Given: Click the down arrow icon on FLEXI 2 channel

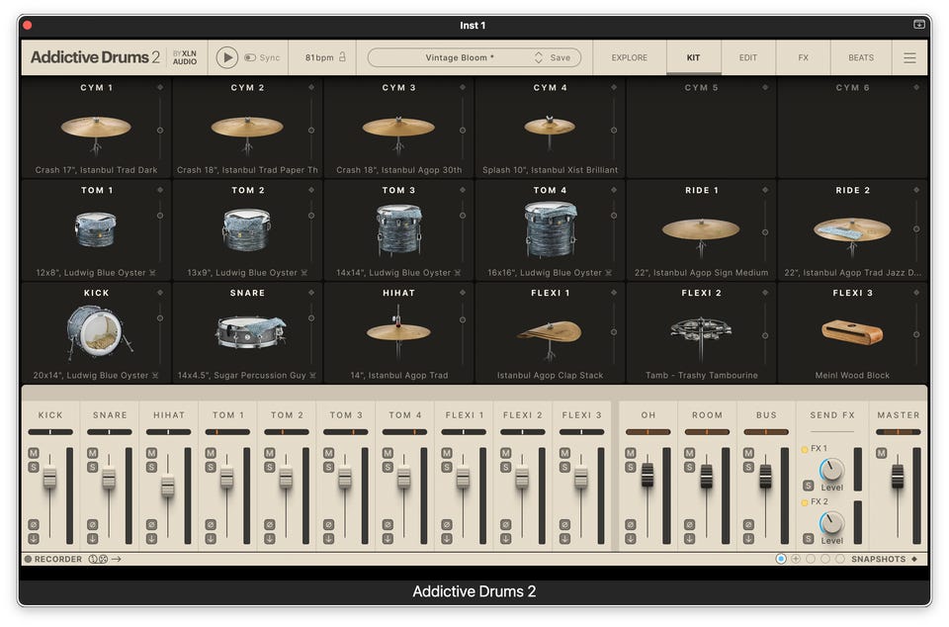Looking at the screenshot, I should coord(505,538).
